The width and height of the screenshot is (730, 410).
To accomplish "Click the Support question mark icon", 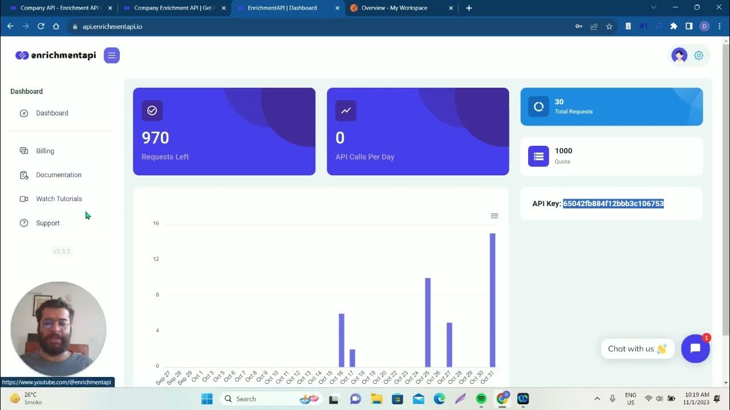I will pos(23,223).
